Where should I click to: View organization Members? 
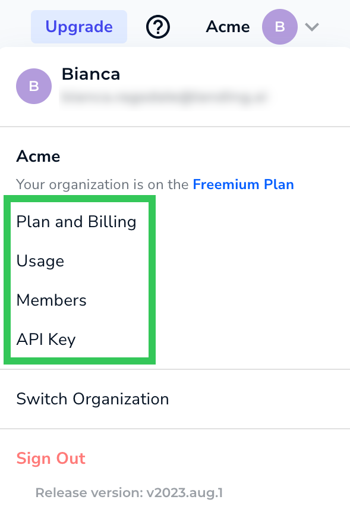pos(51,300)
